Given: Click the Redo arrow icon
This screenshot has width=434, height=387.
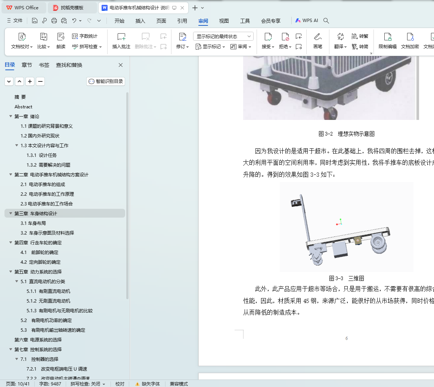Looking at the screenshot, I should tap(89, 21).
